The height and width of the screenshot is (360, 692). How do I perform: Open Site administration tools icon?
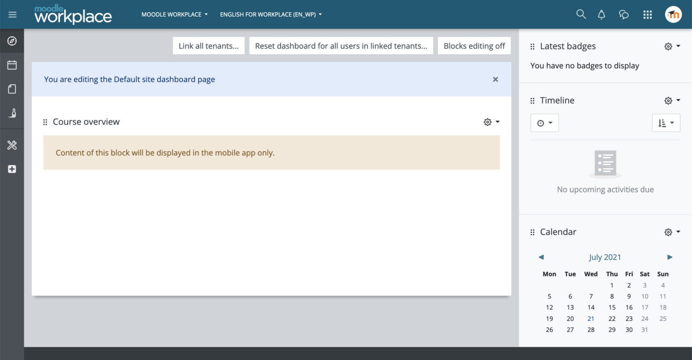pyautogui.click(x=12, y=145)
